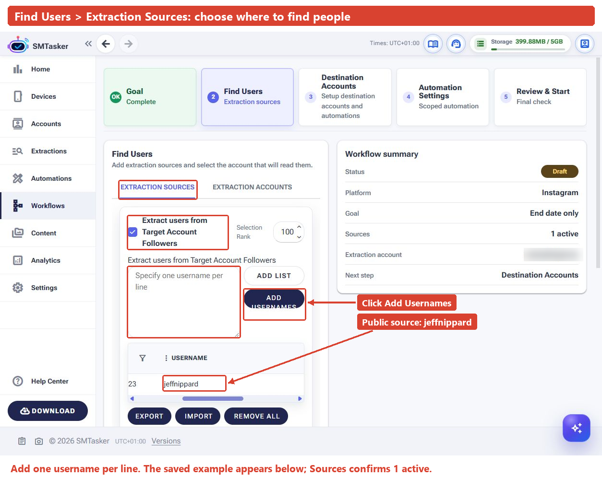The image size is (602, 489).
Task: Open the documentation book icon
Action: coord(433,44)
